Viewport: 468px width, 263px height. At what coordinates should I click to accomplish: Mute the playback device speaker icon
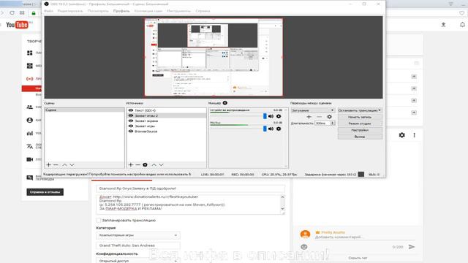pos(271,116)
